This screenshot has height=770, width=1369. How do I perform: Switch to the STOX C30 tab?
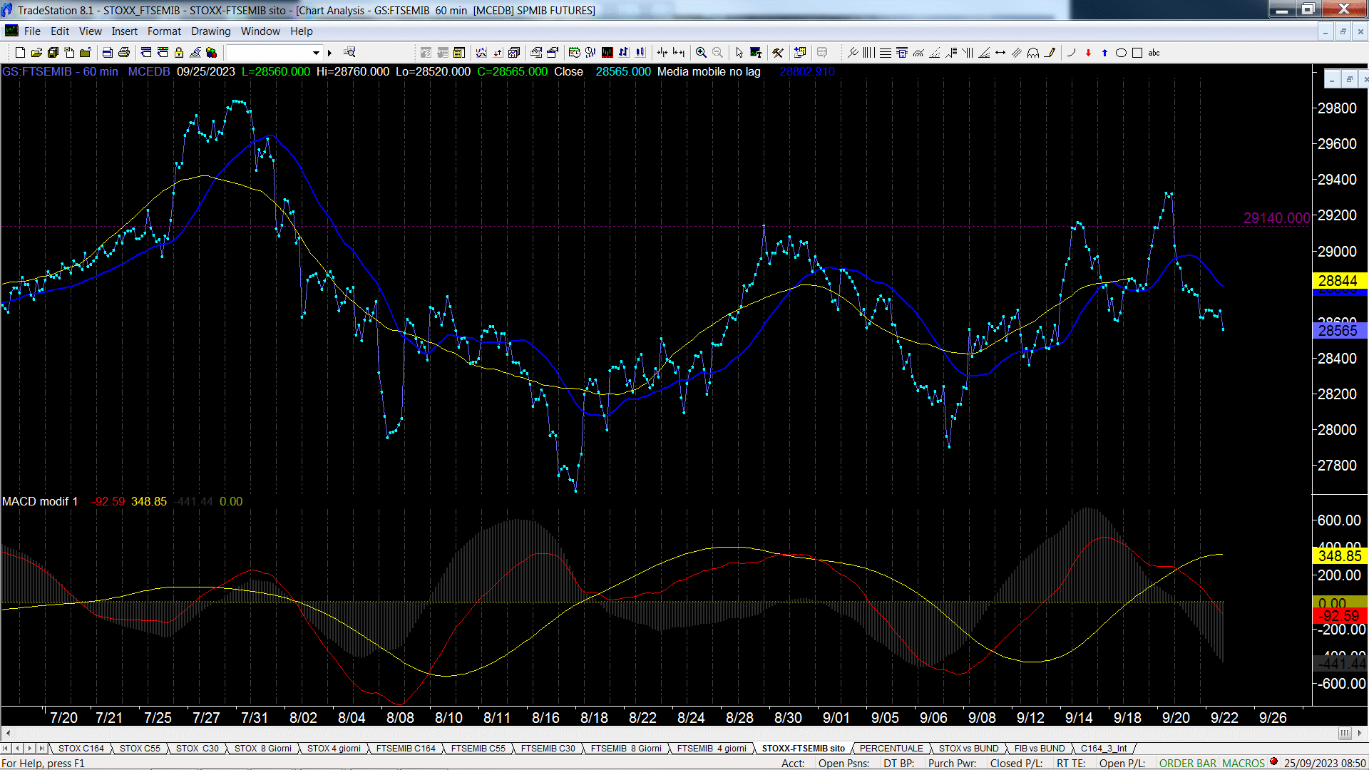pyautogui.click(x=198, y=749)
